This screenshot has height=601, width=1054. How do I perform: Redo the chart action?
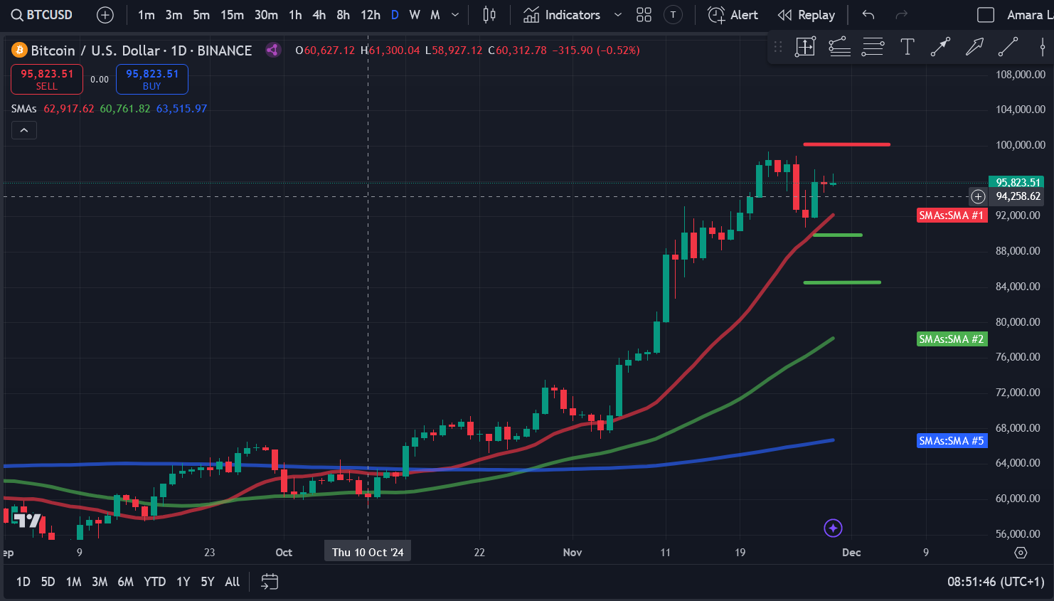902,15
